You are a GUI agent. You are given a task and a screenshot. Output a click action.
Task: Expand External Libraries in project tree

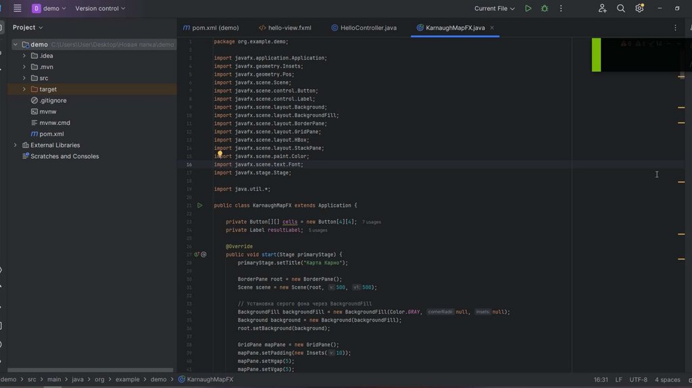(16, 145)
